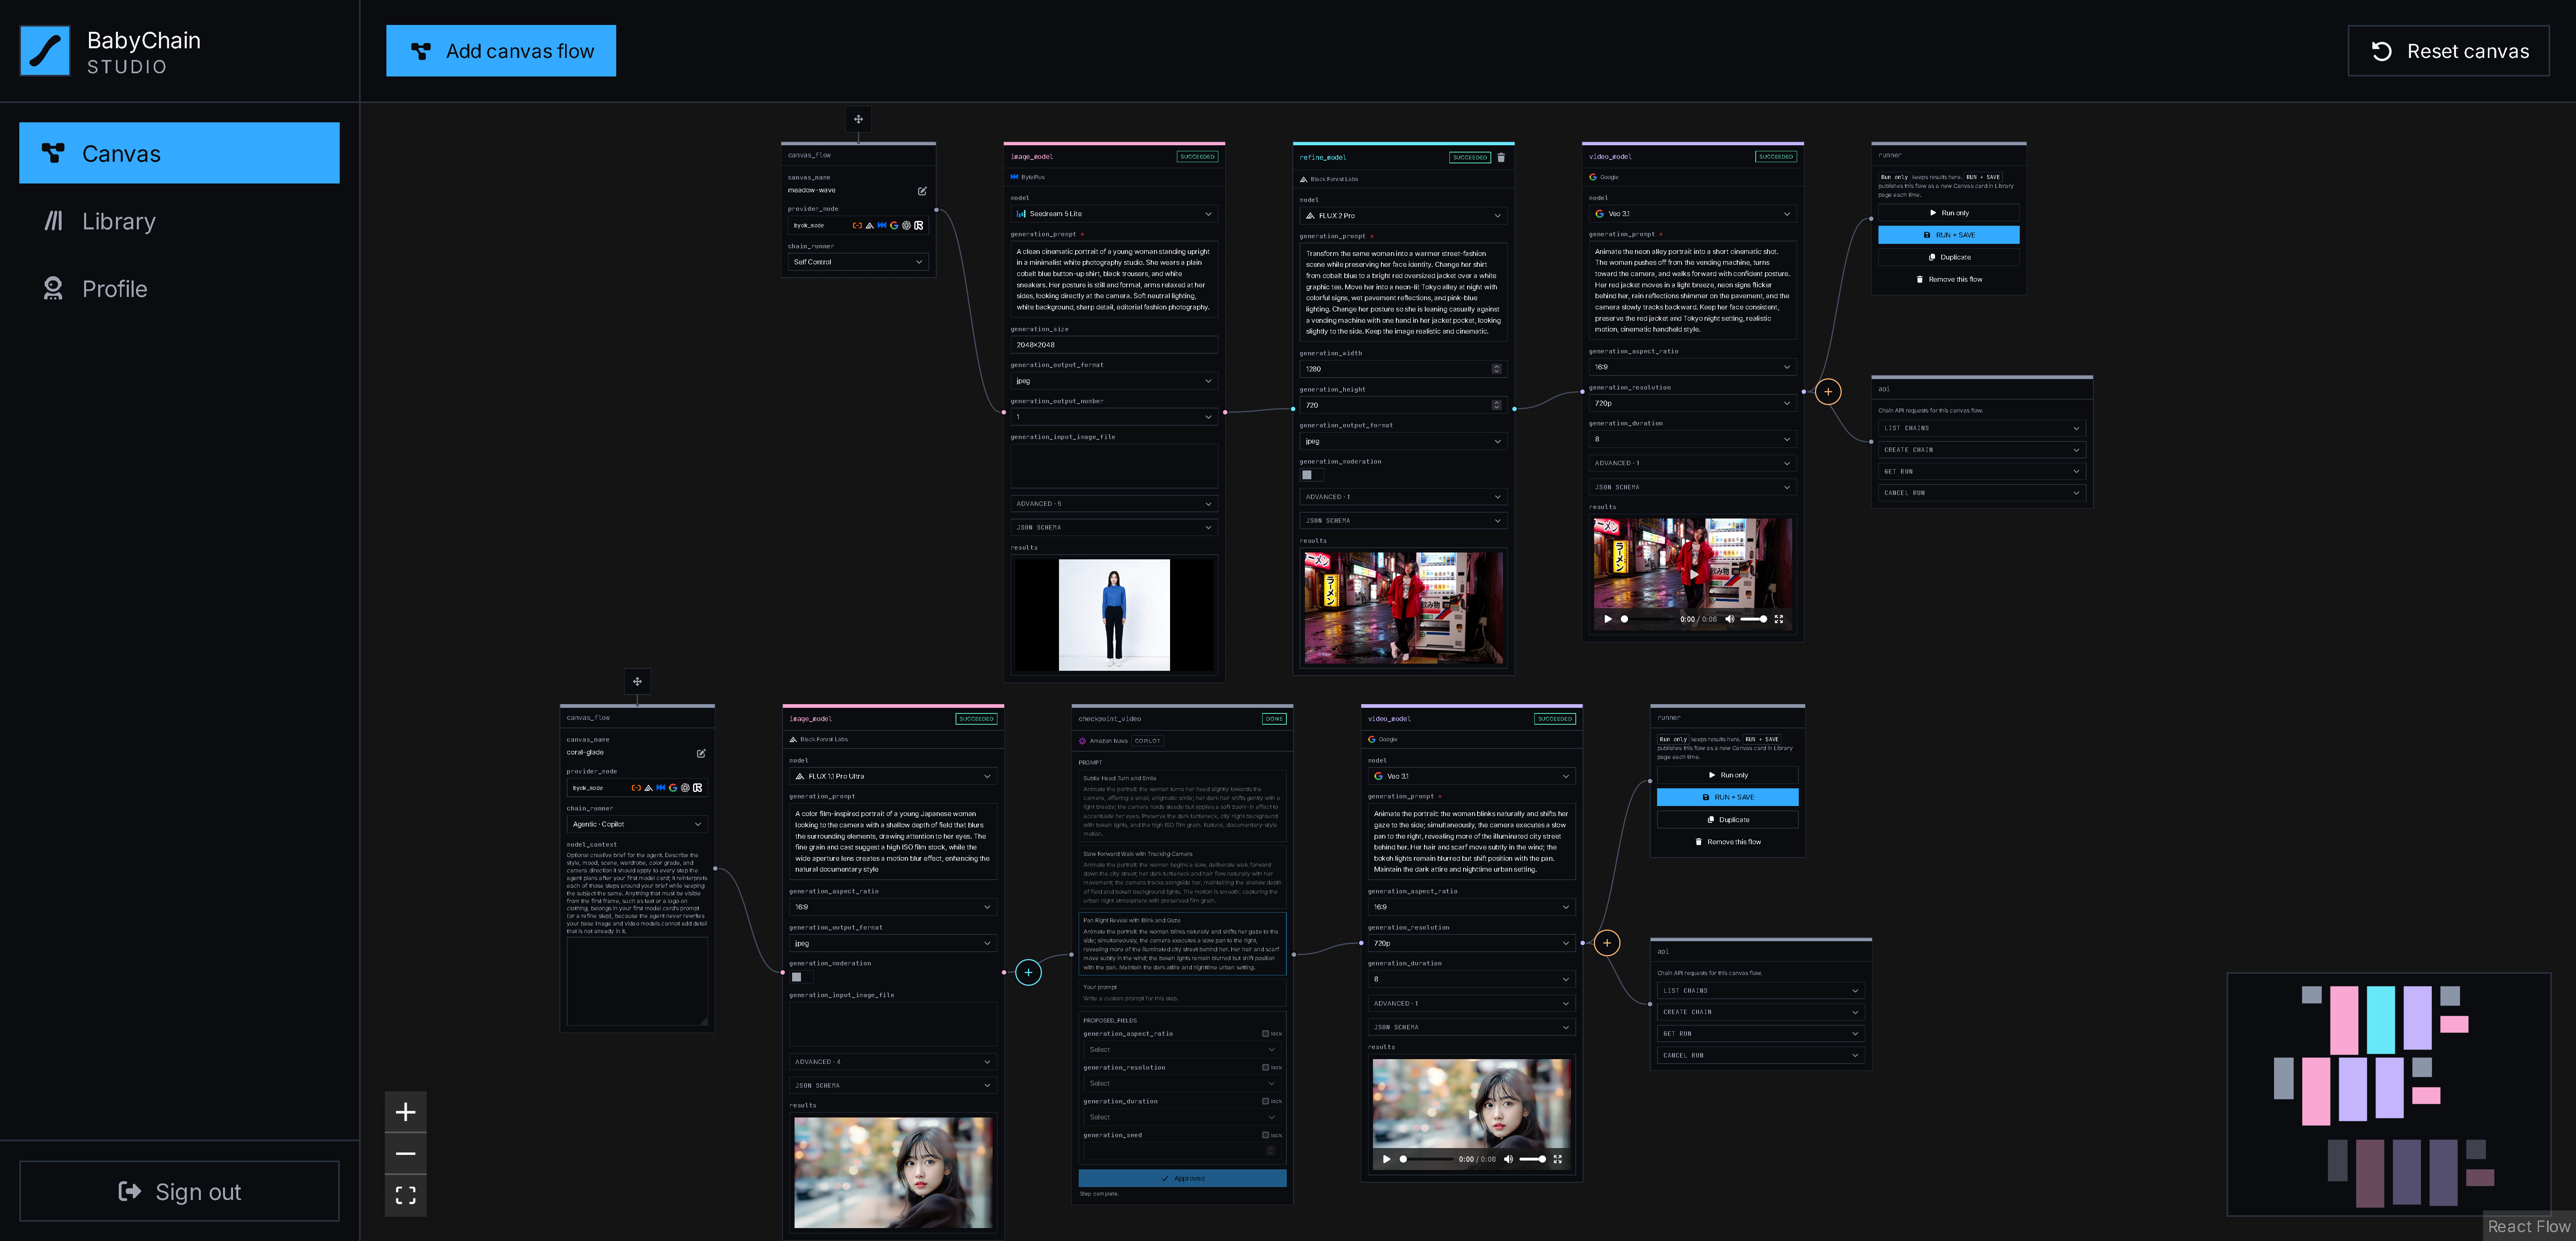Edit the coral-glade canvas name

point(701,753)
